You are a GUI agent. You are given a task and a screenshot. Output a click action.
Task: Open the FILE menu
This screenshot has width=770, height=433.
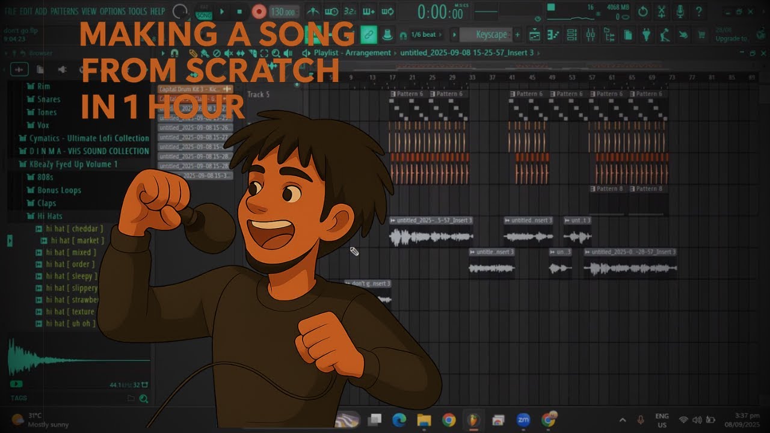point(11,11)
